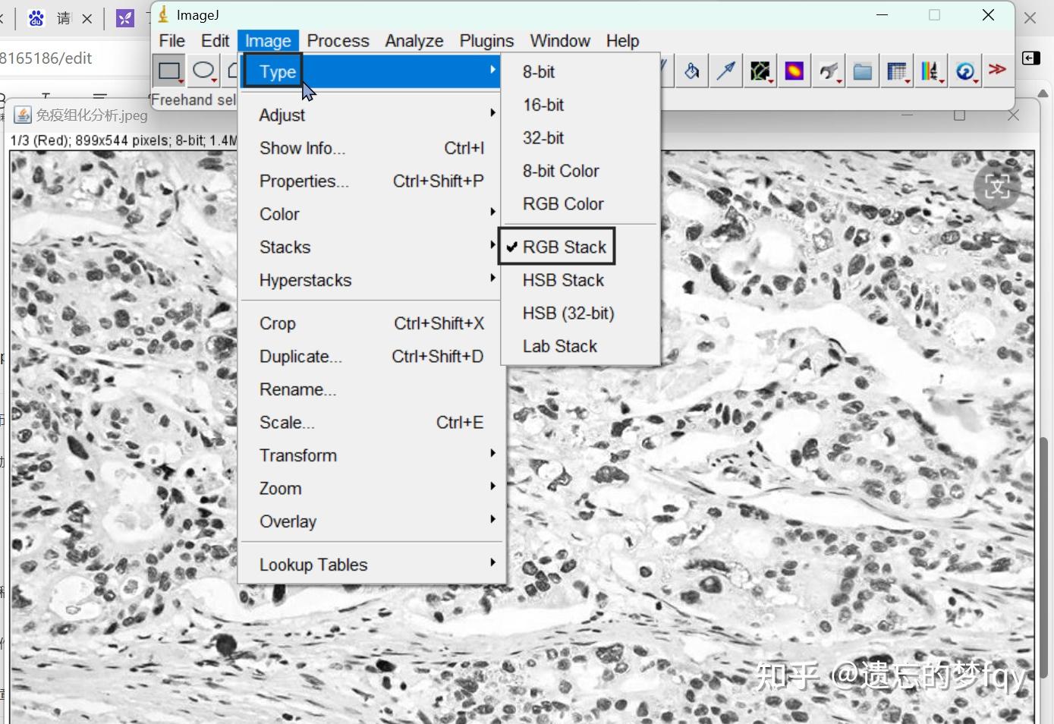Viewport: 1054px width, 724px height.
Task: Open the Image menu
Action: [x=268, y=41]
